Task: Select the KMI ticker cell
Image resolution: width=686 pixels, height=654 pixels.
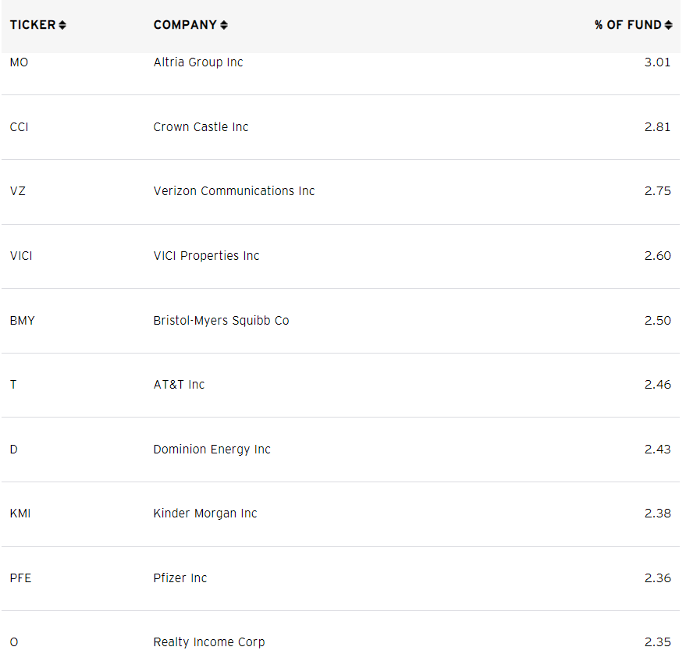Action: click(x=20, y=514)
